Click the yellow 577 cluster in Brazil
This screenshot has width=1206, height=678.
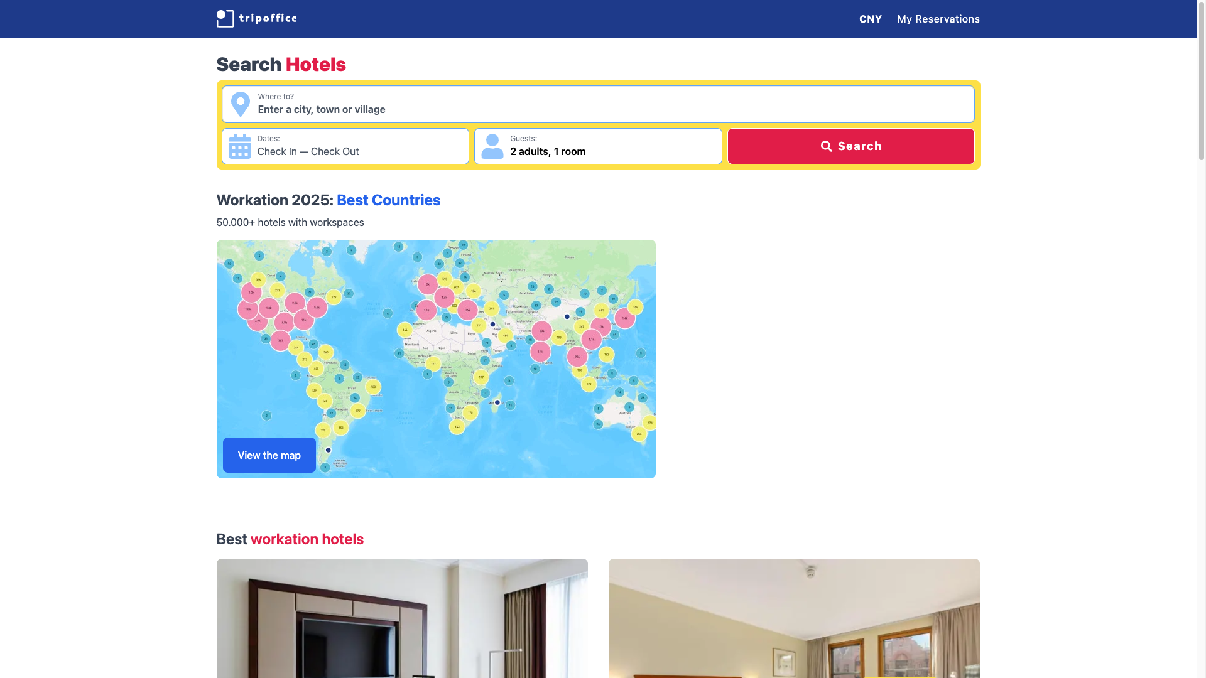click(x=358, y=411)
